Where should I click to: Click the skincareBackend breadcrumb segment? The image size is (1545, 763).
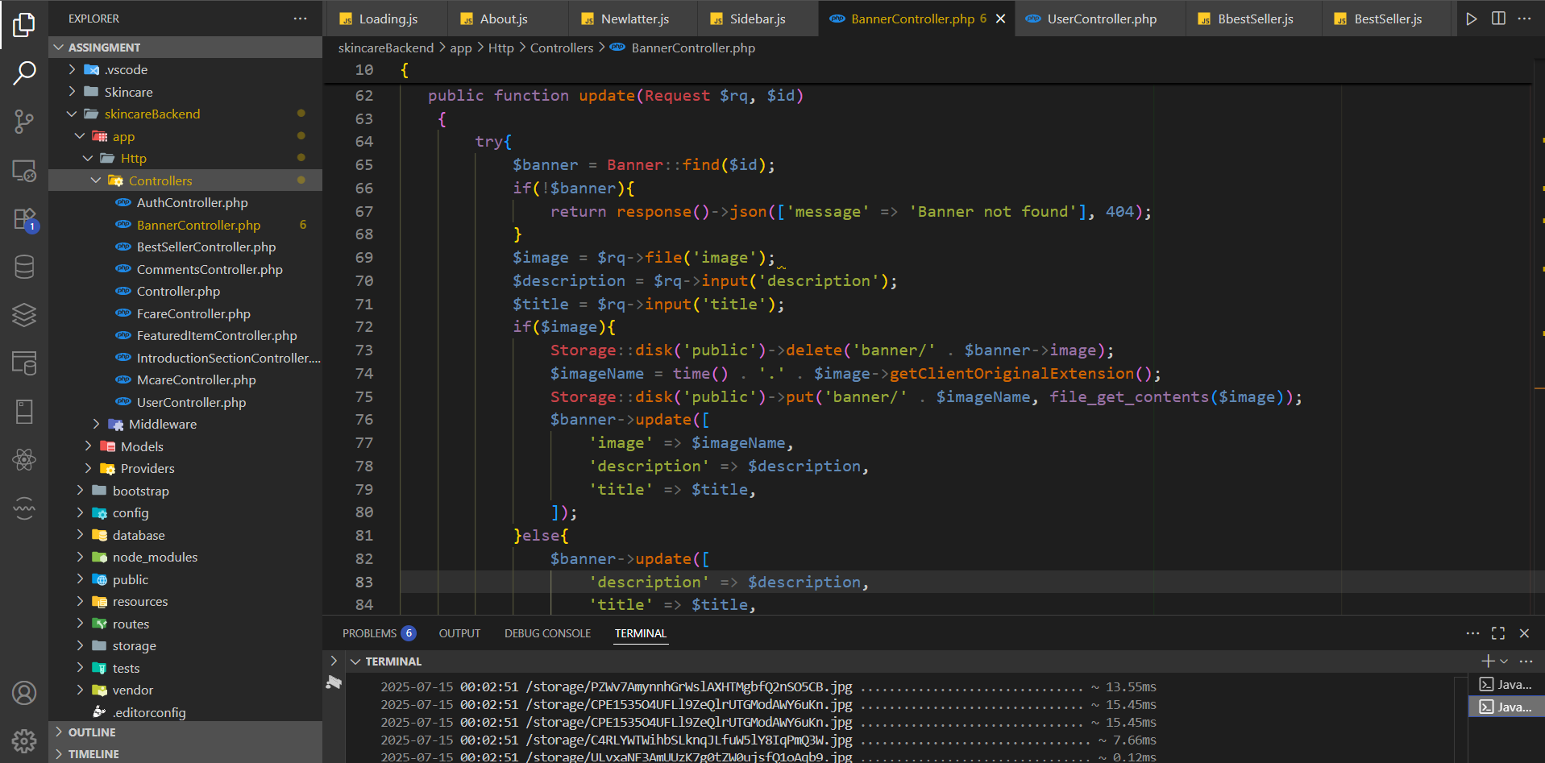386,48
